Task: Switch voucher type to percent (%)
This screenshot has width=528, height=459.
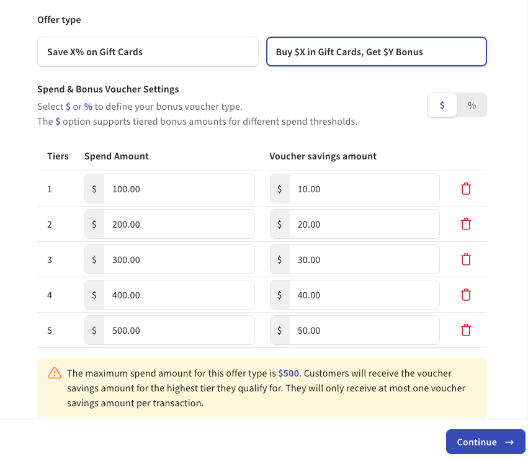Action: 472,105
